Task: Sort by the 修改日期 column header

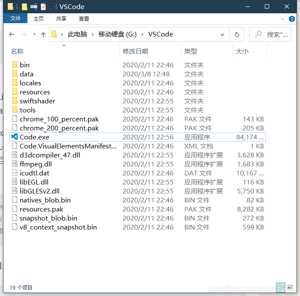Action: (150, 51)
